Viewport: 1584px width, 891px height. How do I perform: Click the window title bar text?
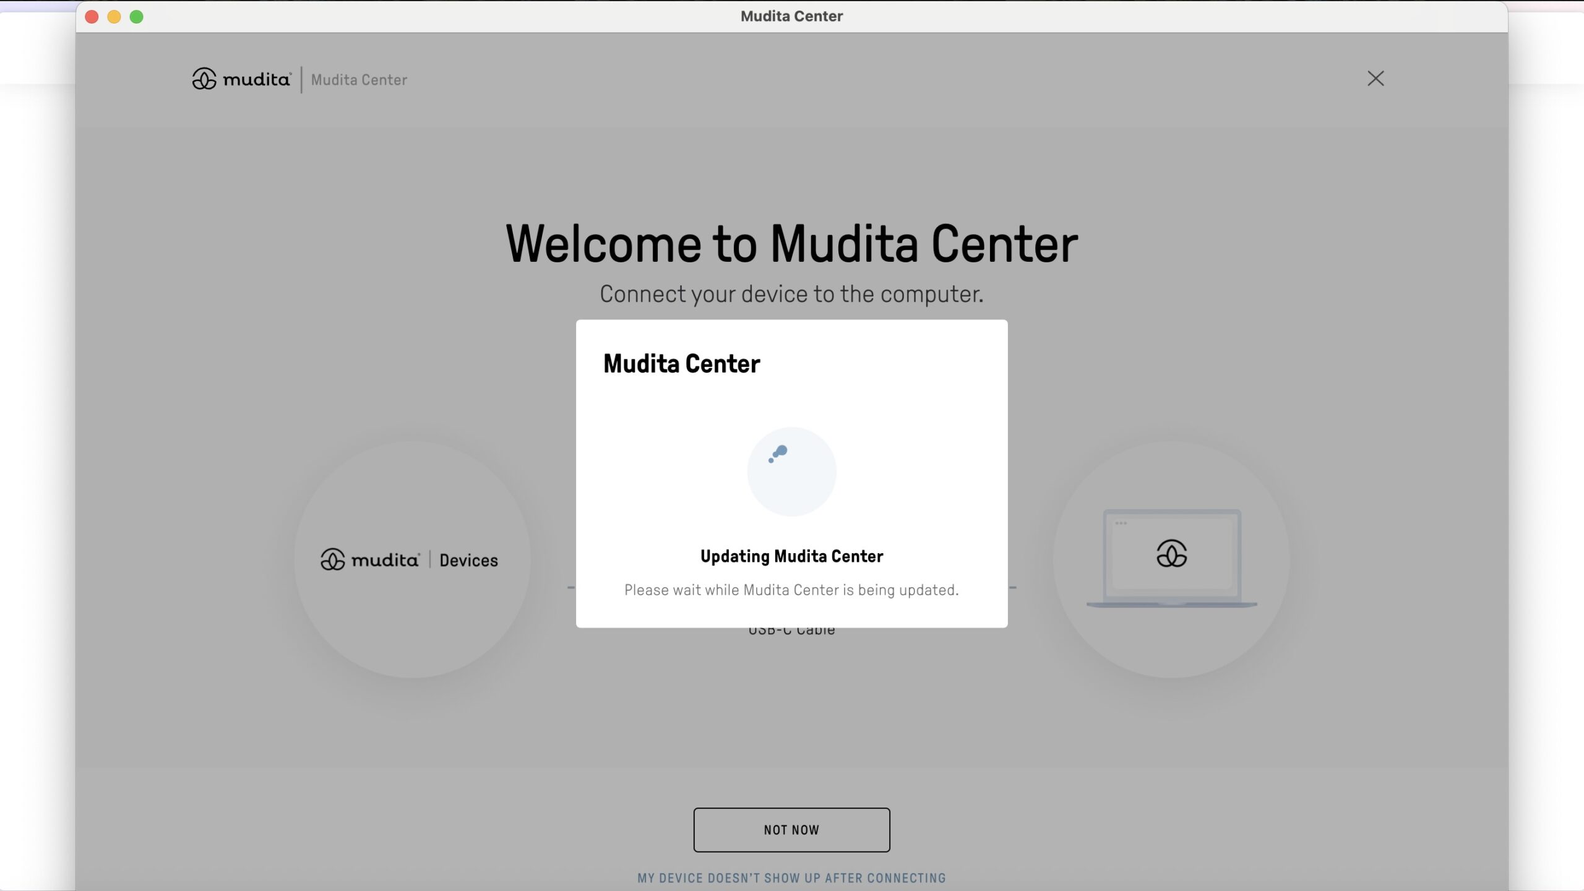[791, 16]
